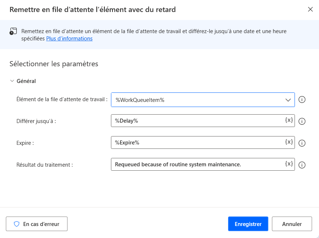Click the Résultat du traitement label
The image size is (319, 238).
45,165
